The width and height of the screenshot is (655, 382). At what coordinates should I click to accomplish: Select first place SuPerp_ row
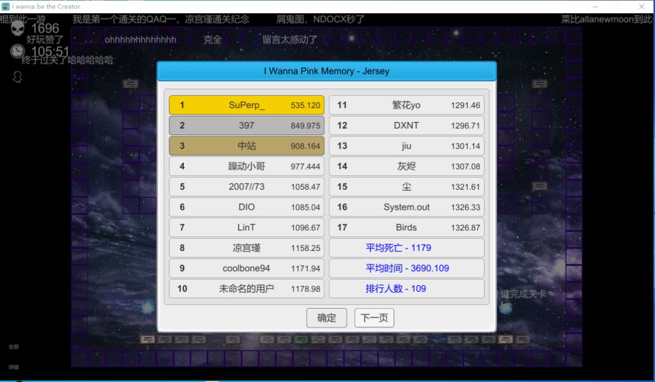[246, 106]
